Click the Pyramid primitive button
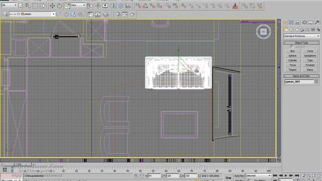322x181 pixels. (x=310, y=65)
